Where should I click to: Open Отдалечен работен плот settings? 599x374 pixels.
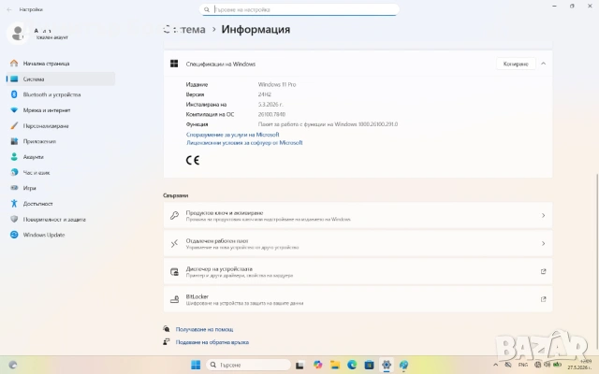(x=358, y=243)
